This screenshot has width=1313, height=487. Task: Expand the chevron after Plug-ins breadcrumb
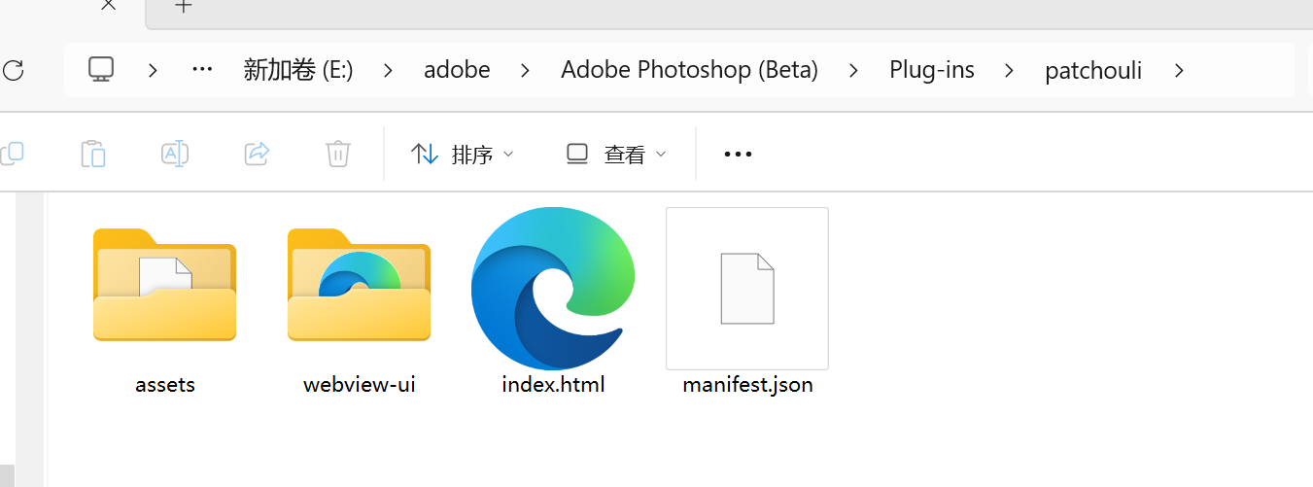[x=1010, y=70]
